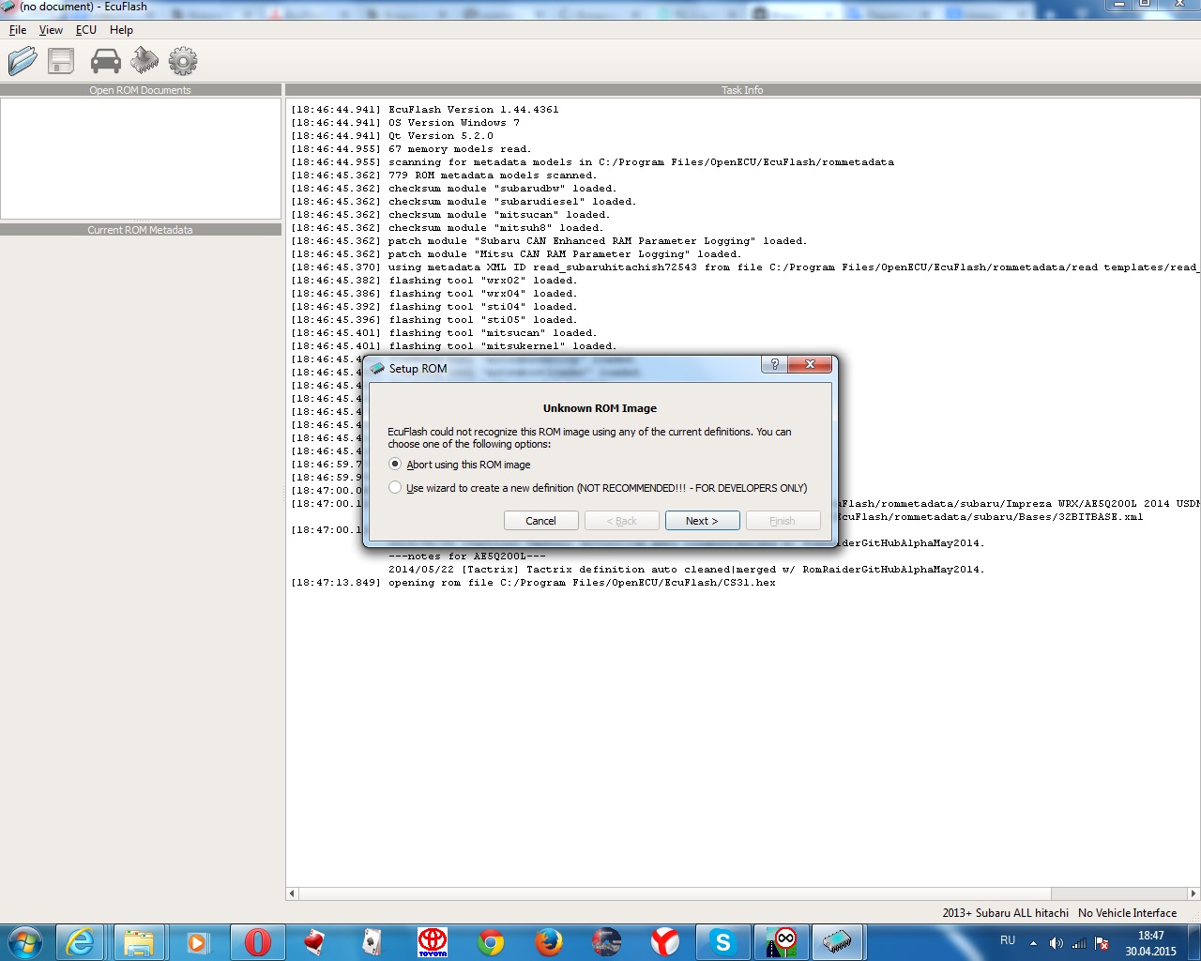The width and height of the screenshot is (1201, 961).
Task: Click the chip upload ECU icon
Action: point(144,62)
